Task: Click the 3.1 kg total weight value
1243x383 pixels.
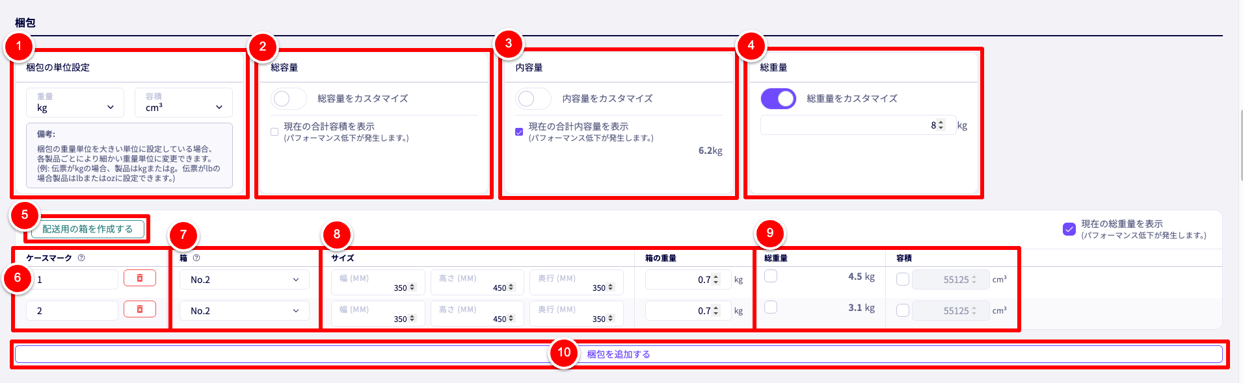Action: coord(861,308)
